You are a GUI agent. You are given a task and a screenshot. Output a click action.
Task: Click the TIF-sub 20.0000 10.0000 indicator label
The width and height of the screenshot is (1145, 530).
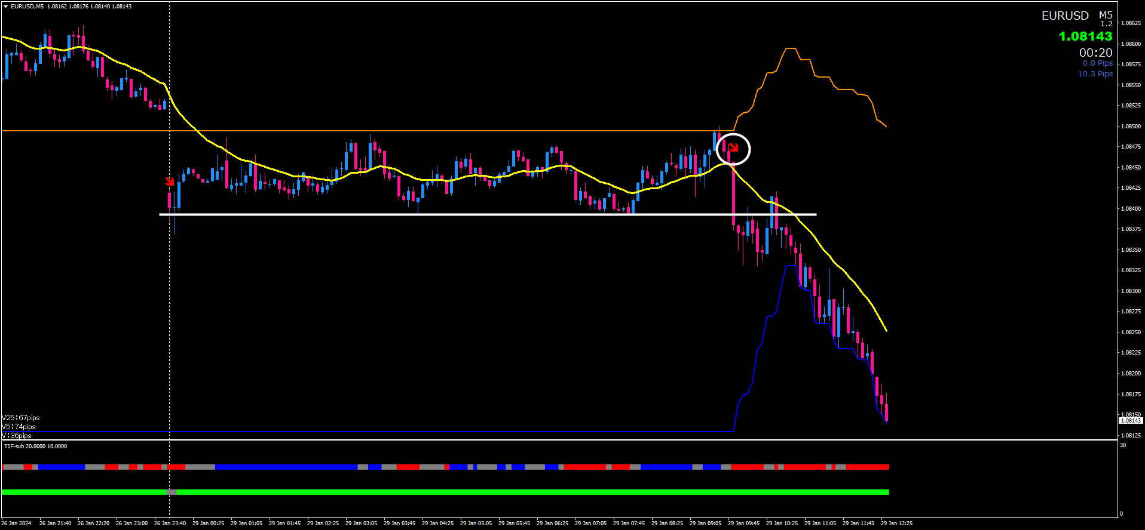click(x=36, y=446)
